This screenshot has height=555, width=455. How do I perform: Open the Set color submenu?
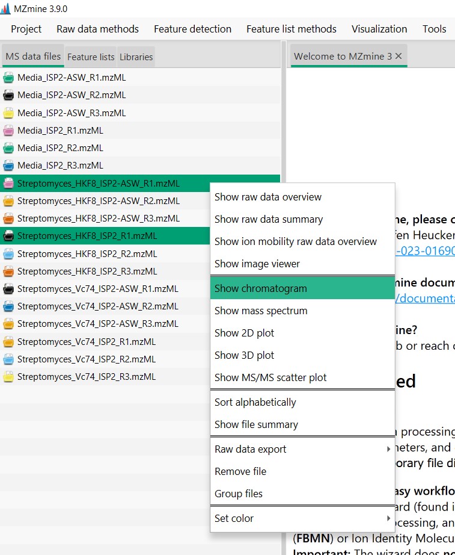pos(302,518)
